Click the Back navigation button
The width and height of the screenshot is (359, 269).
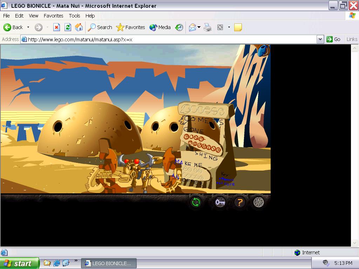pyautogui.click(x=13, y=27)
